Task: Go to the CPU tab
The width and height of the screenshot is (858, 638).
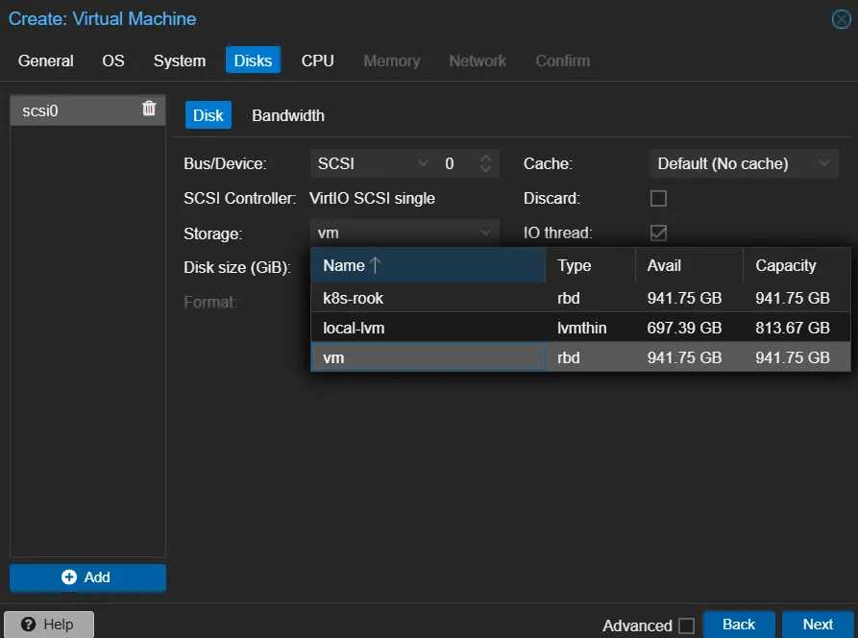Action: [x=317, y=61]
